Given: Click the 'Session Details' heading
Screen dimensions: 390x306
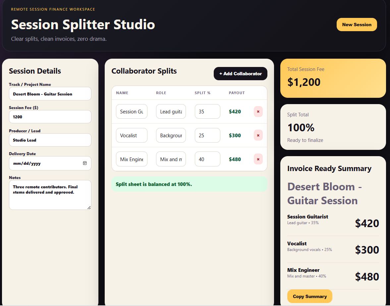Looking at the screenshot, I should pyautogui.click(x=35, y=71).
